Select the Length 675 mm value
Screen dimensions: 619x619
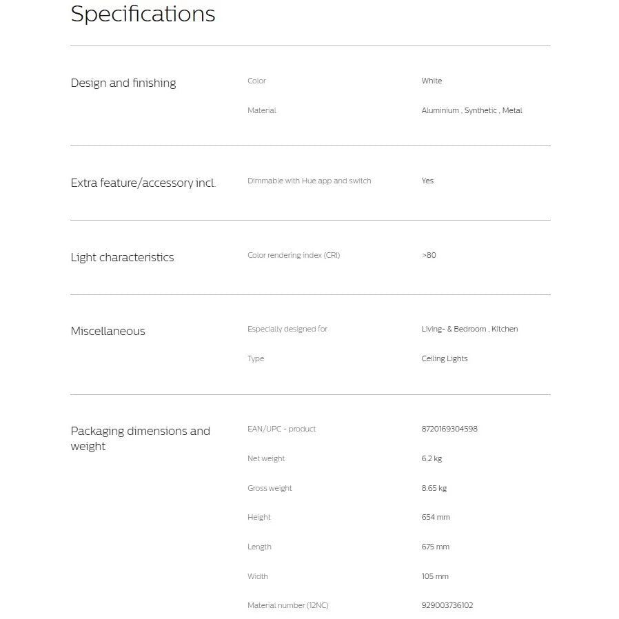click(x=435, y=547)
